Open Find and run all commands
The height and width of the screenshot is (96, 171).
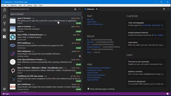pyautogui.click(x=146, y=63)
